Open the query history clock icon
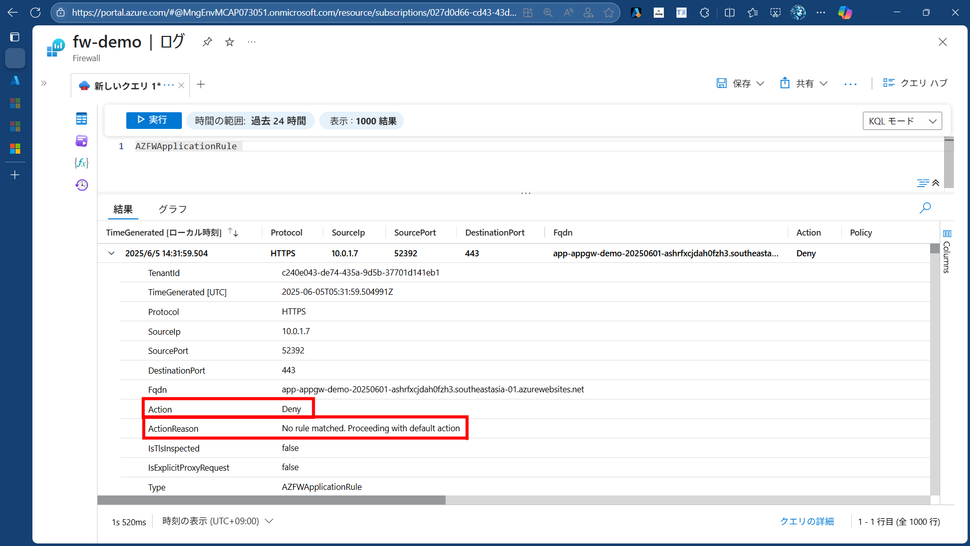 tap(81, 185)
